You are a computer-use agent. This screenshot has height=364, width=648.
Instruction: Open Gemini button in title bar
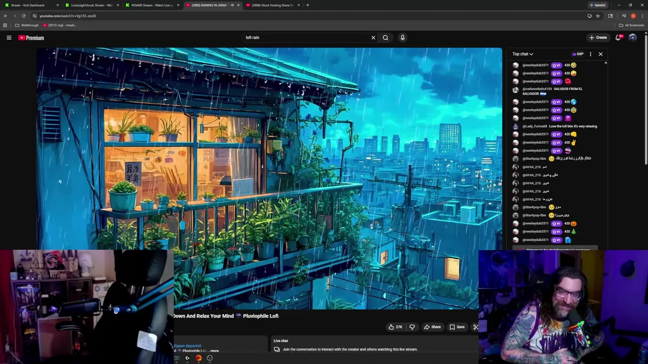(x=597, y=5)
